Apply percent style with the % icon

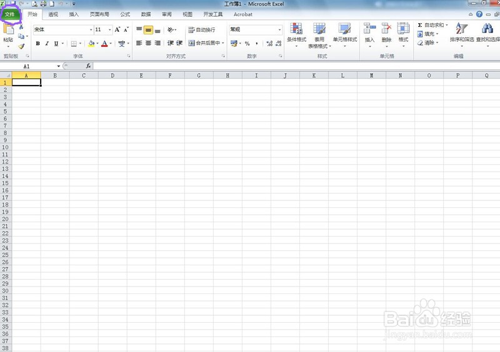247,44
